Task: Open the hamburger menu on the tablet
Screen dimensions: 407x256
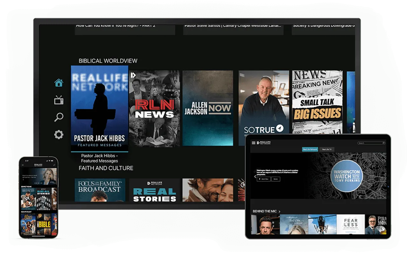Action: click(x=253, y=143)
